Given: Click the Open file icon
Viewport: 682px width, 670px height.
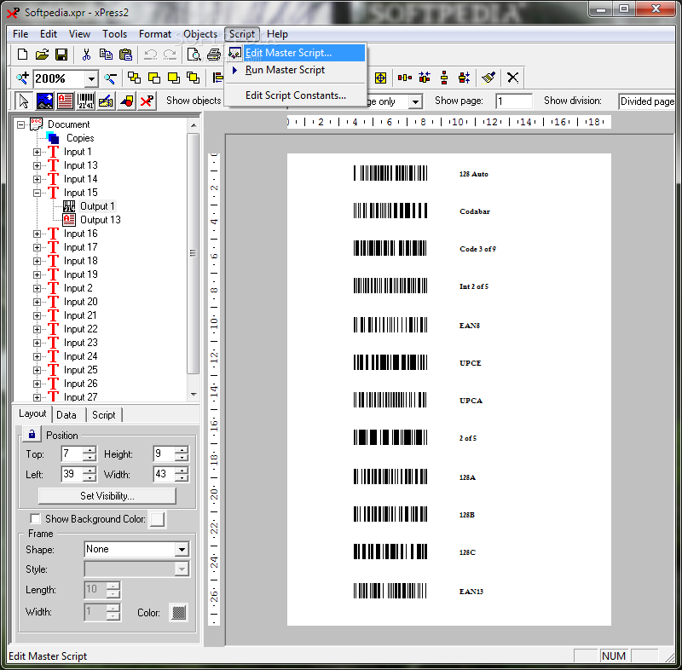Looking at the screenshot, I should [x=42, y=55].
